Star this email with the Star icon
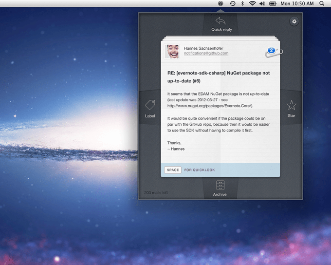This screenshot has height=265, width=331. 291,105
